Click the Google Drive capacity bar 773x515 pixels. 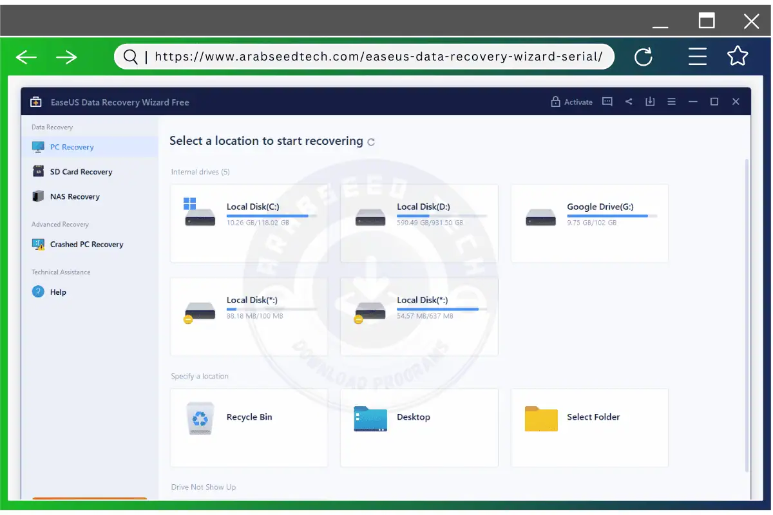click(x=613, y=217)
